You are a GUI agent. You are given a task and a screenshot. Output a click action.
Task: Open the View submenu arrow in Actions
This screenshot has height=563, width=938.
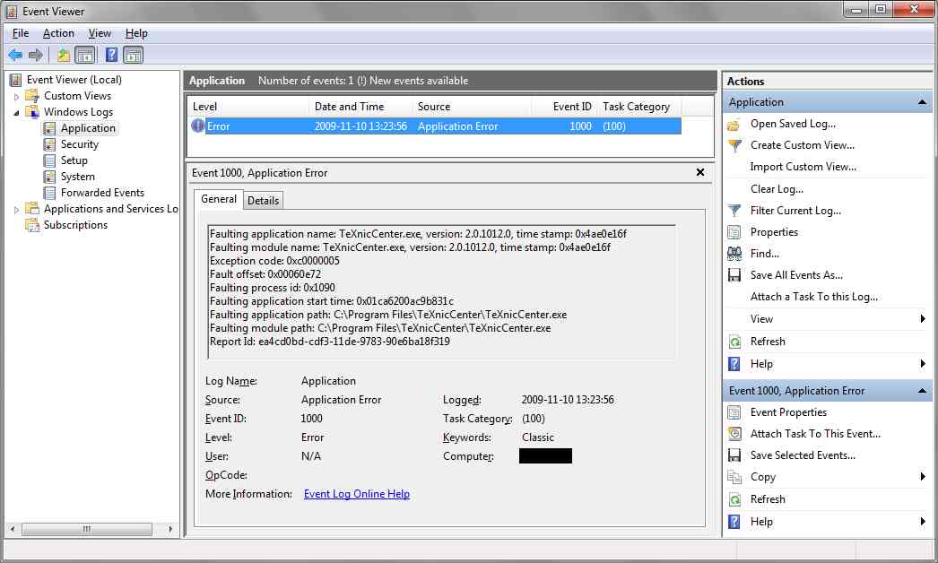click(x=923, y=319)
